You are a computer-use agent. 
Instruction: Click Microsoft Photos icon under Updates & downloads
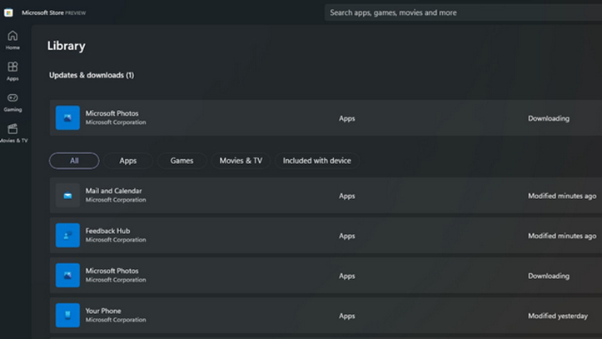[67, 118]
